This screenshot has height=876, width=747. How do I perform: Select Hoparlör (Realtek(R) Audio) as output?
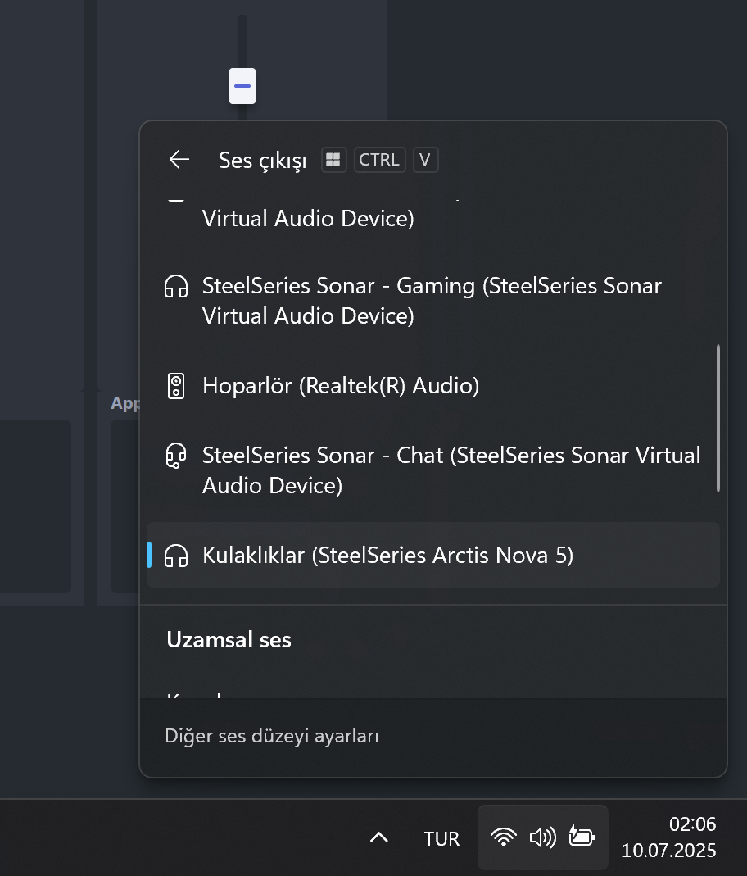[x=432, y=386]
